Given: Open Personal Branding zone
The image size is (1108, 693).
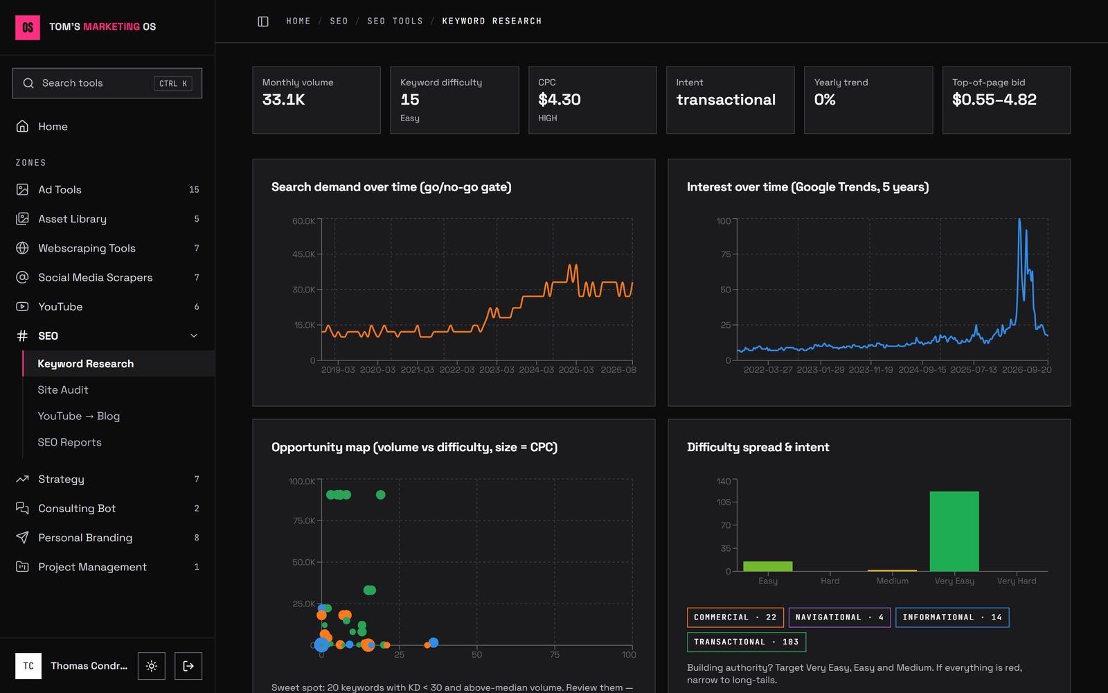Looking at the screenshot, I should [107, 537].
